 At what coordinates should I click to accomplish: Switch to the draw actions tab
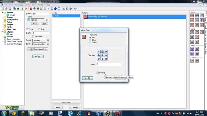206,53
